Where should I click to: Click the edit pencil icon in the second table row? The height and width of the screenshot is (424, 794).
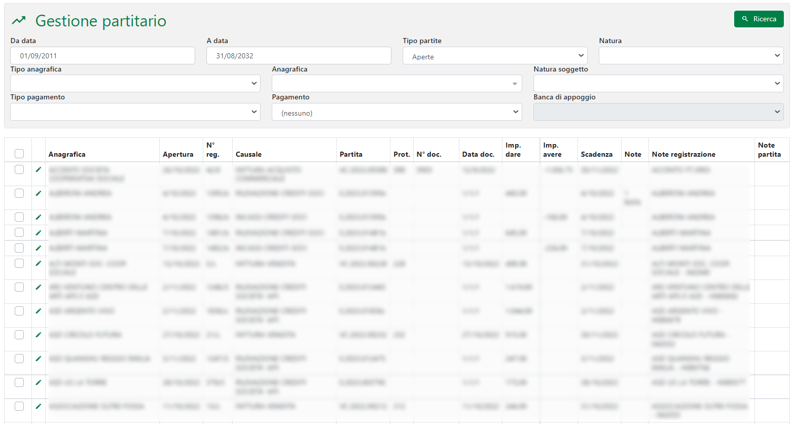pos(39,193)
